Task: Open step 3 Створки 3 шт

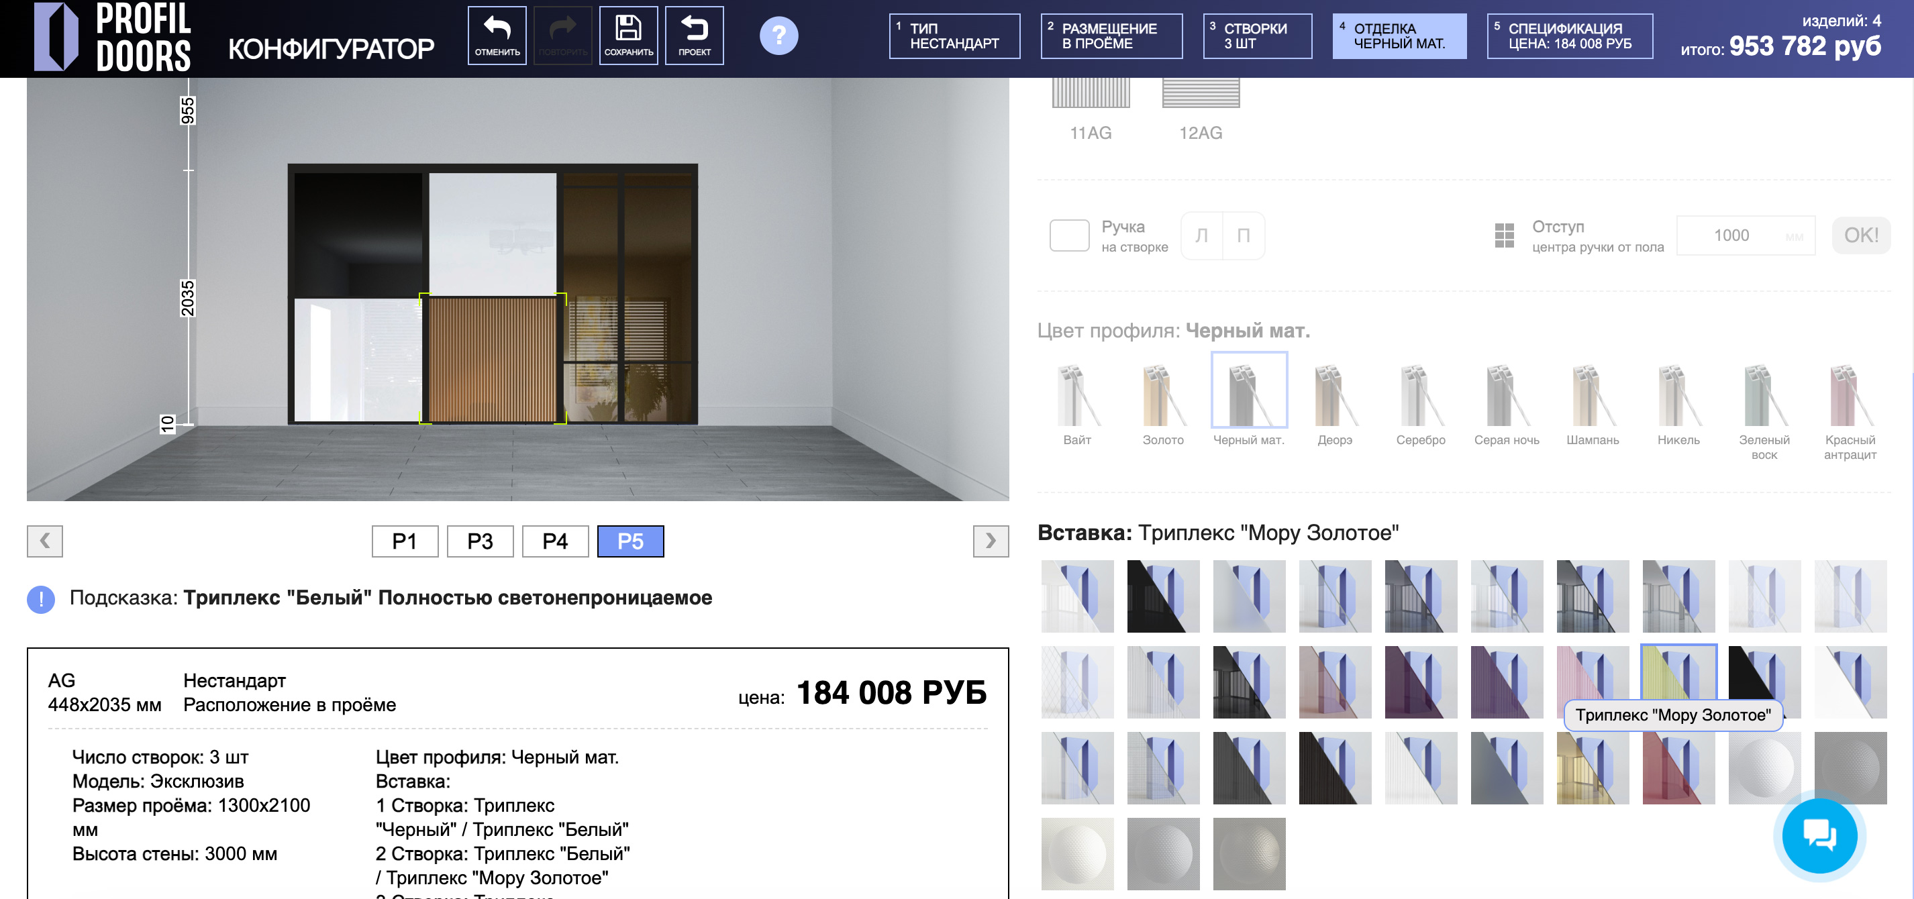Action: [x=1257, y=36]
